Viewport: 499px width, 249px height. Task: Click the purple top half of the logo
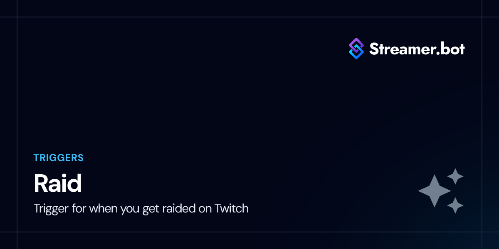356,44
